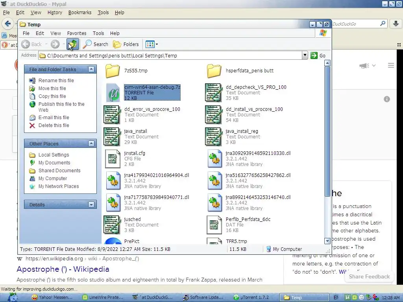Viewport: 403px width, 302px height.
Task: Select the hsperfdata folder icon
Action: pos(214,71)
